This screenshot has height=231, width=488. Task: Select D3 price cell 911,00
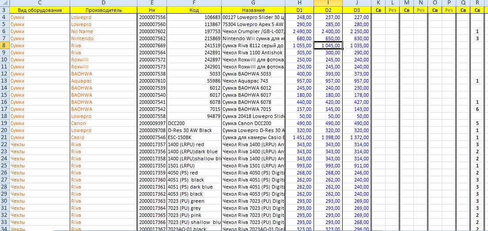coord(357,166)
